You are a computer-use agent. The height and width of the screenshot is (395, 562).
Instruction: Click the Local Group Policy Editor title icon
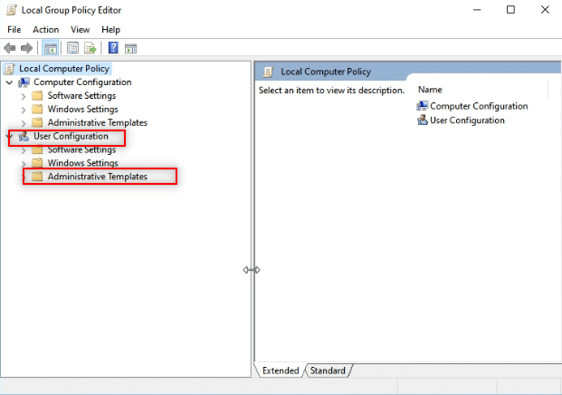coord(12,10)
